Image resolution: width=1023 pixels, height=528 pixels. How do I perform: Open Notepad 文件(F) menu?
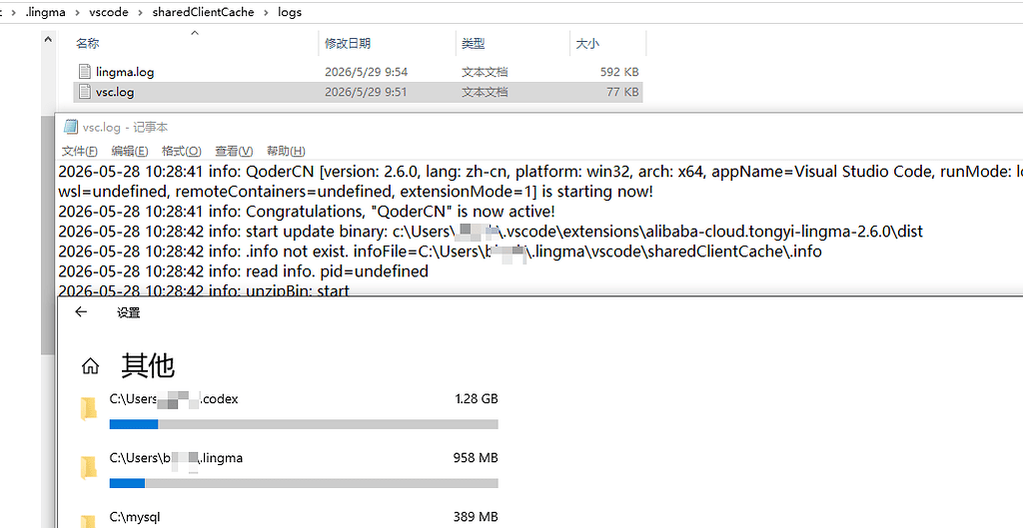[x=80, y=152]
